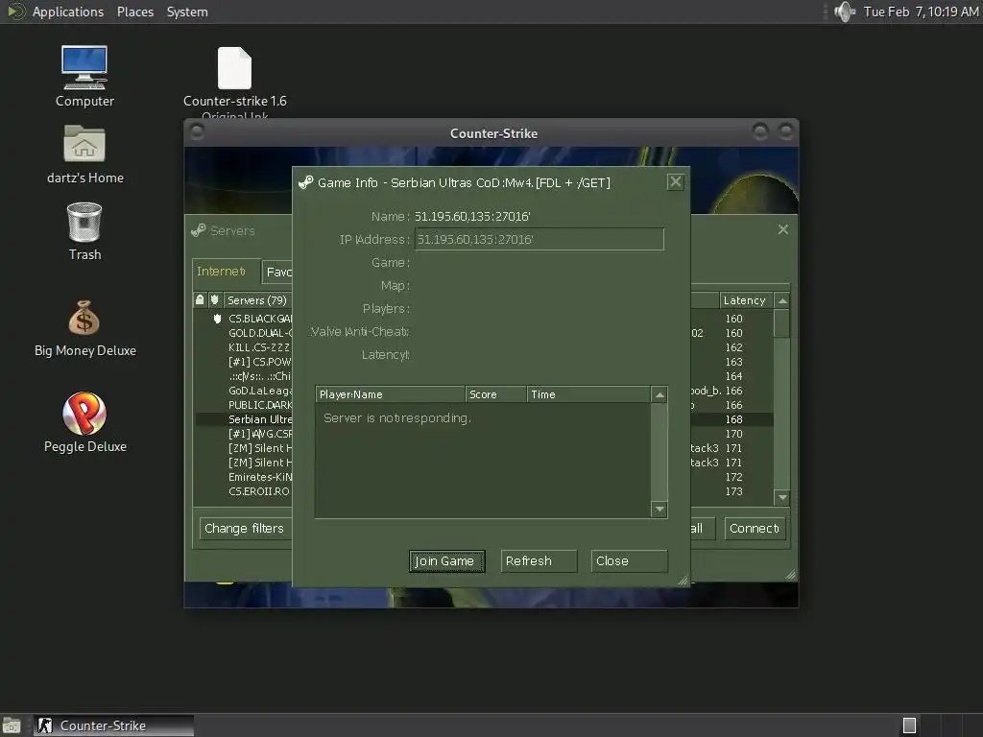Click server list scrollbar up arrow
The height and width of the screenshot is (737, 983).
(x=782, y=300)
